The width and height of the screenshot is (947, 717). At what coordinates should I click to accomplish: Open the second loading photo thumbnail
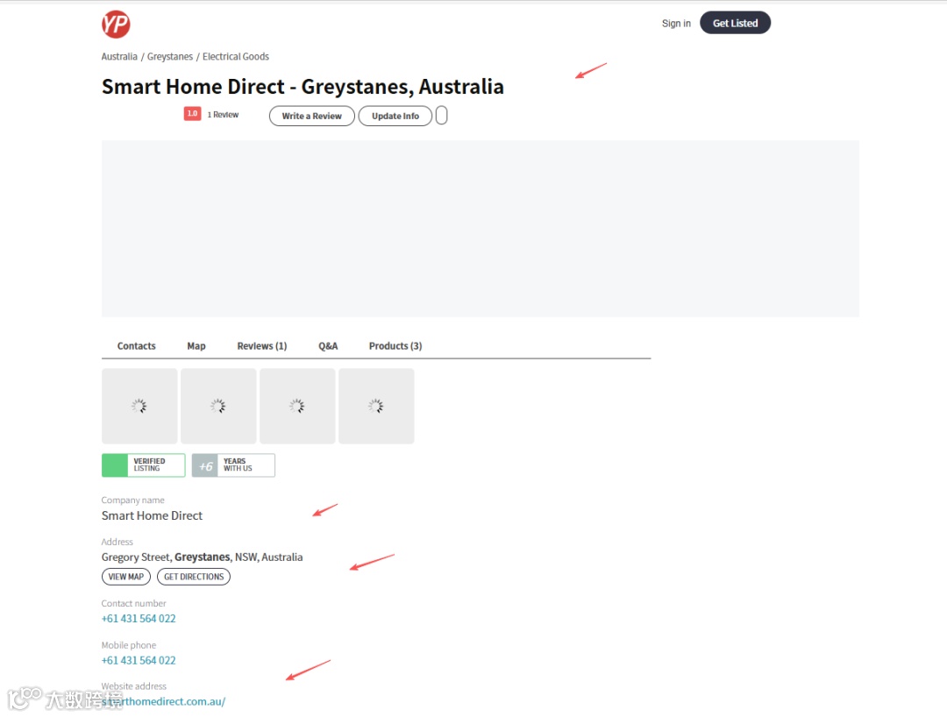218,406
